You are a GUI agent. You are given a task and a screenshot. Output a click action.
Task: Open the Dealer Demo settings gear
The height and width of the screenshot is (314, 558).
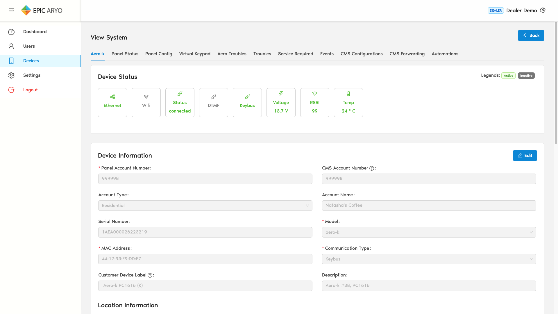coord(543,10)
